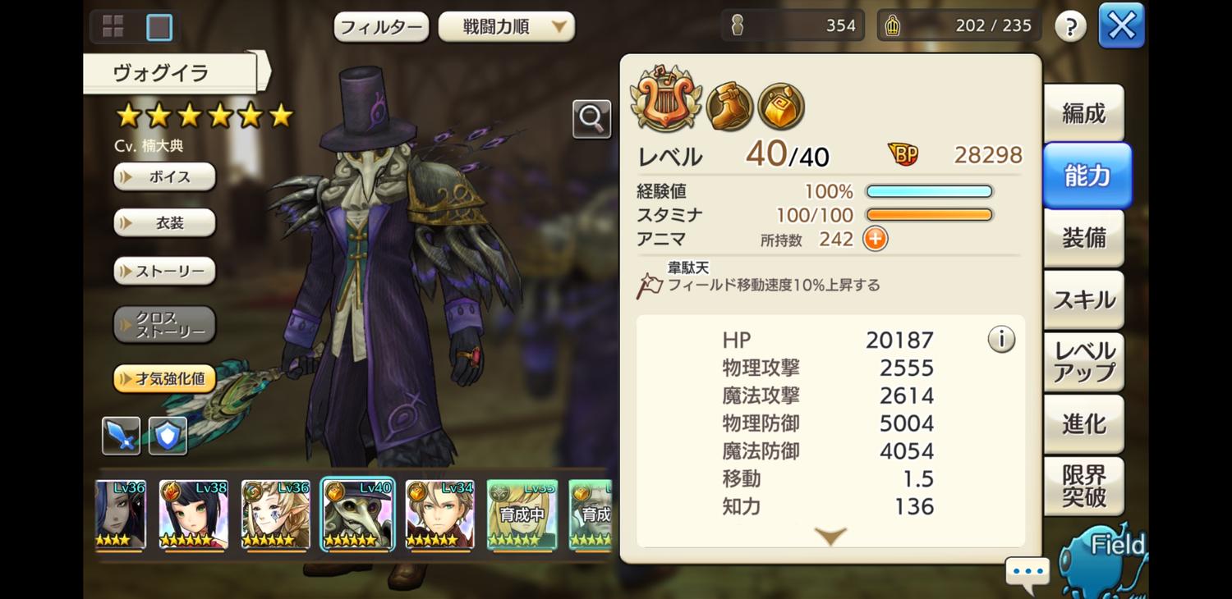Tap the help question mark icon
The height and width of the screenshot is (599, 1232).
[1070, 27]
